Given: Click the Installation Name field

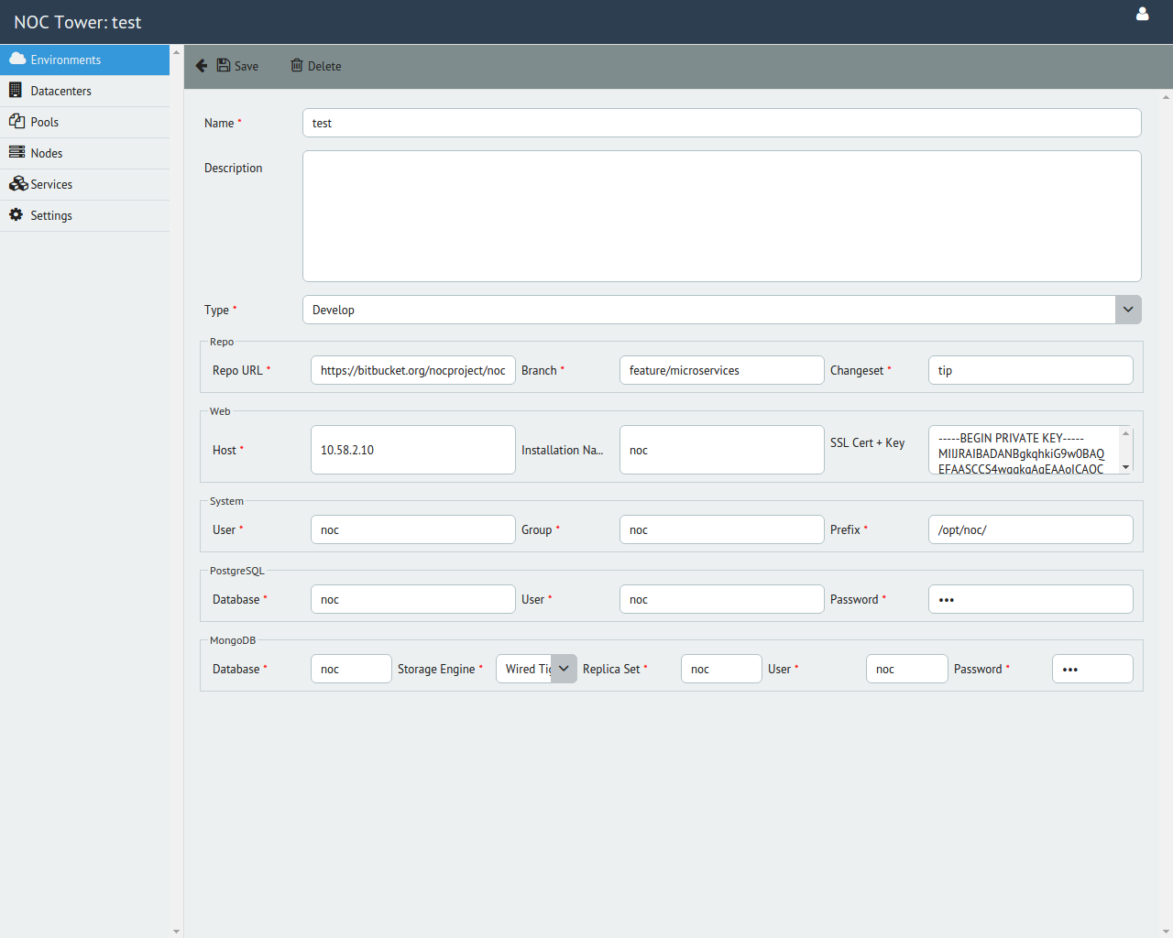Looking at the screenshot, I should point(722,450).
